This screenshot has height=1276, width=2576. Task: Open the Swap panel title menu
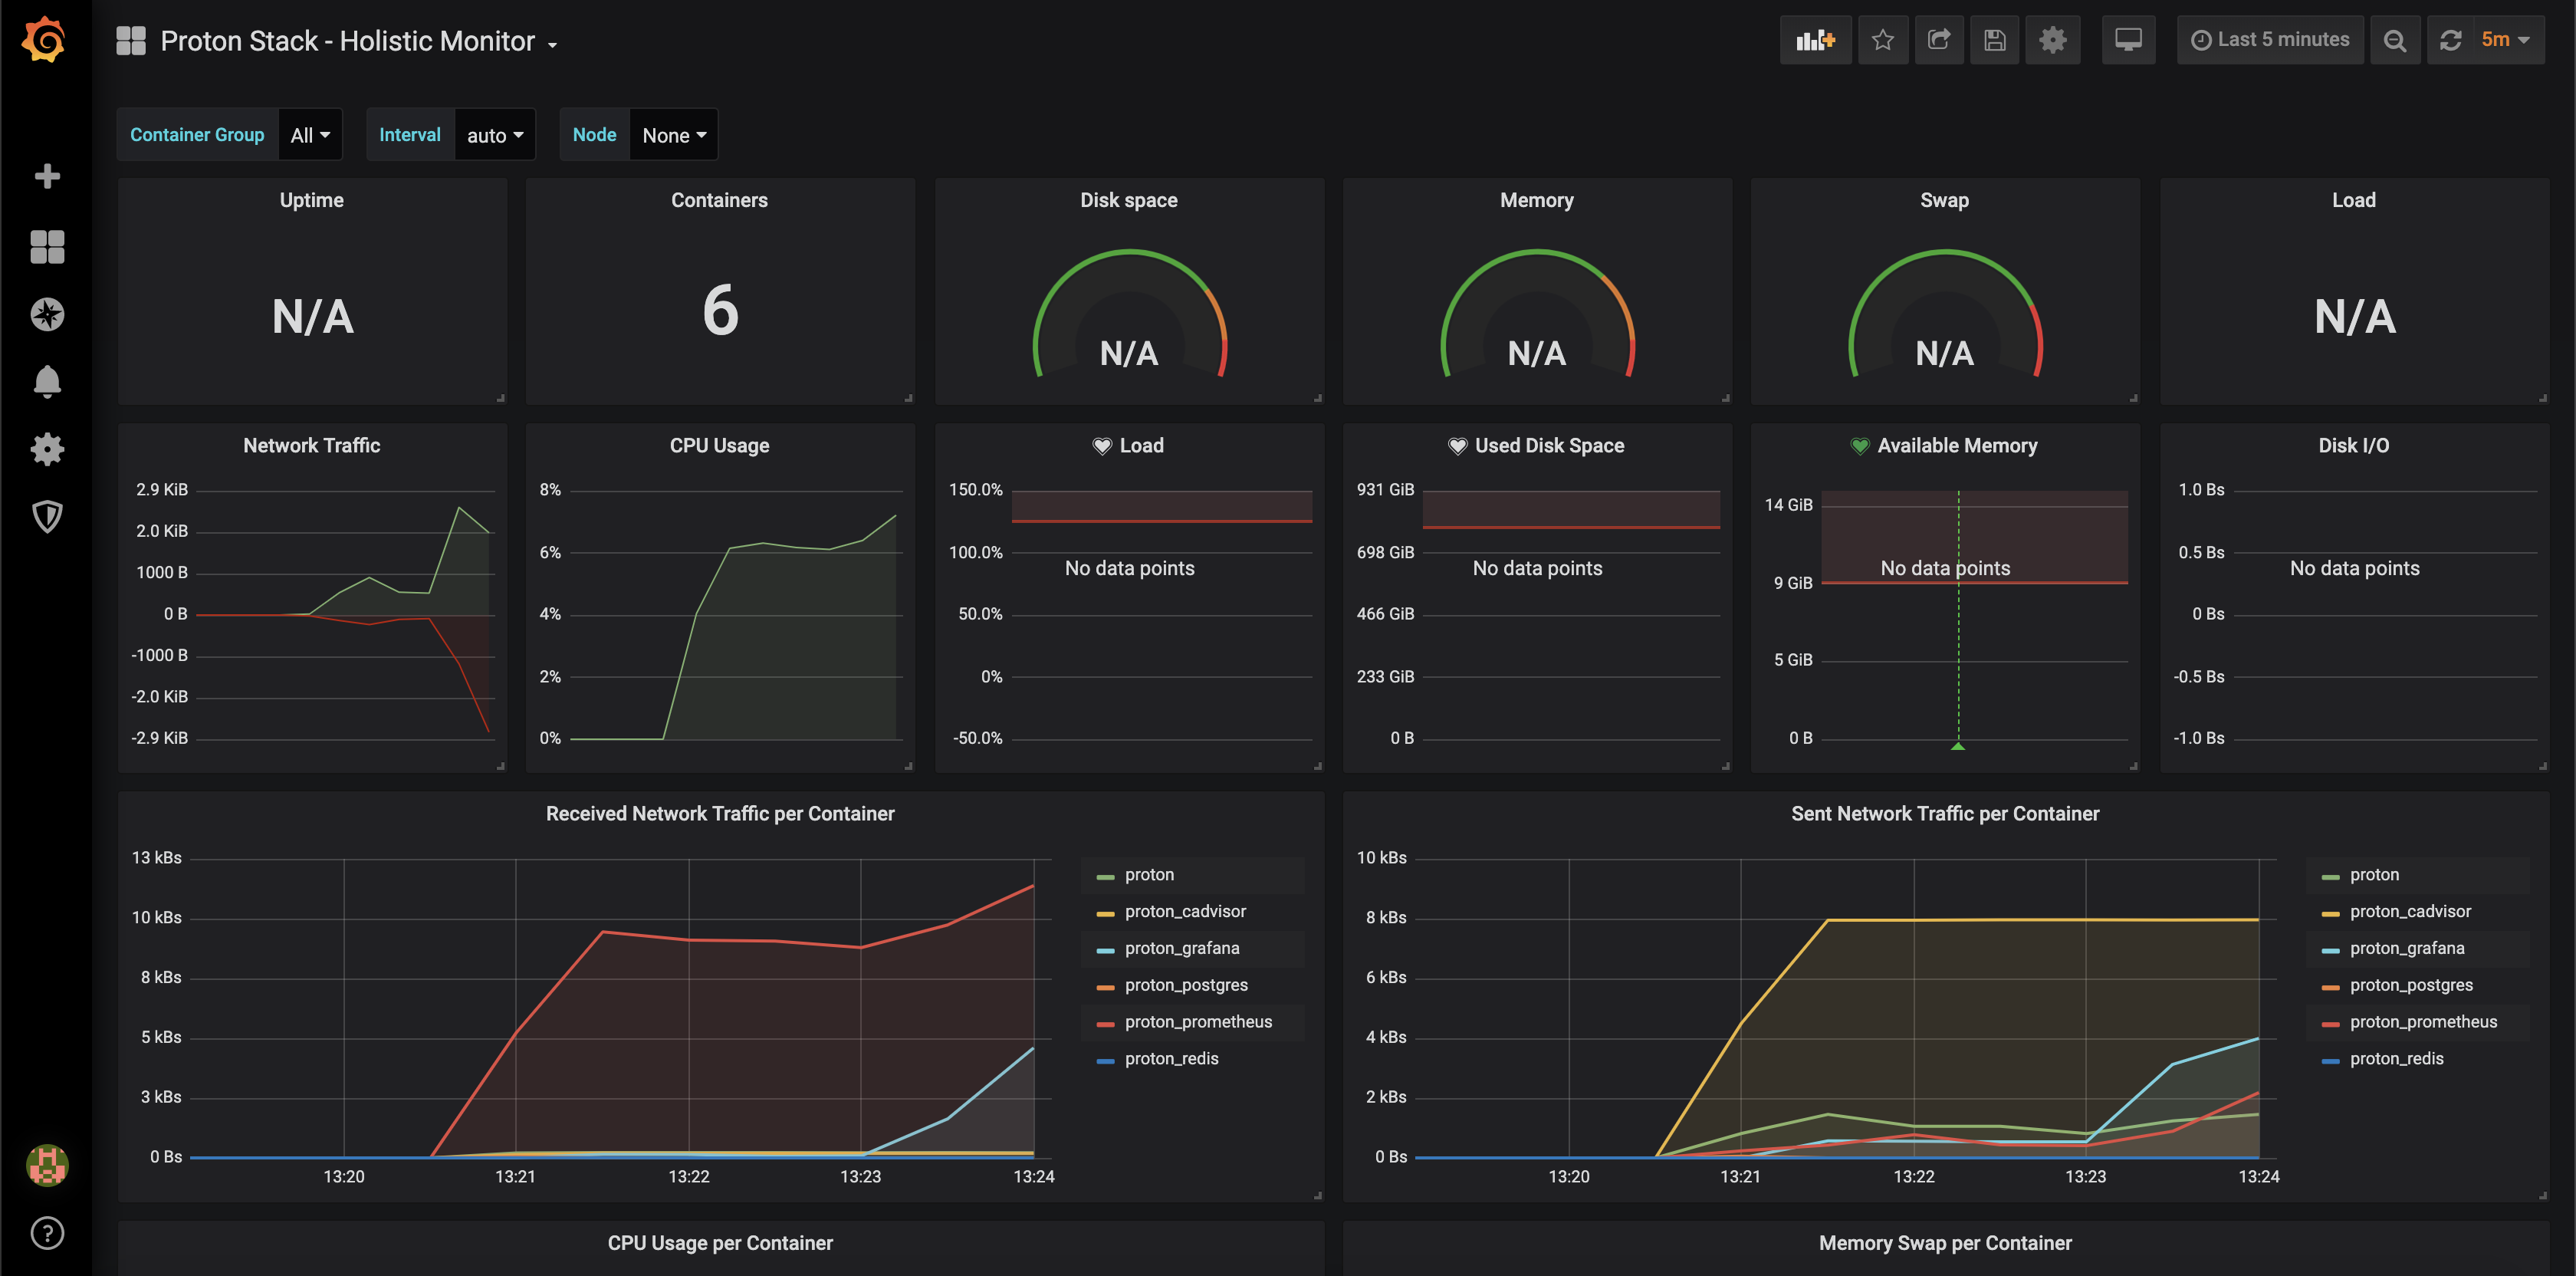[x=1945, y=200]
